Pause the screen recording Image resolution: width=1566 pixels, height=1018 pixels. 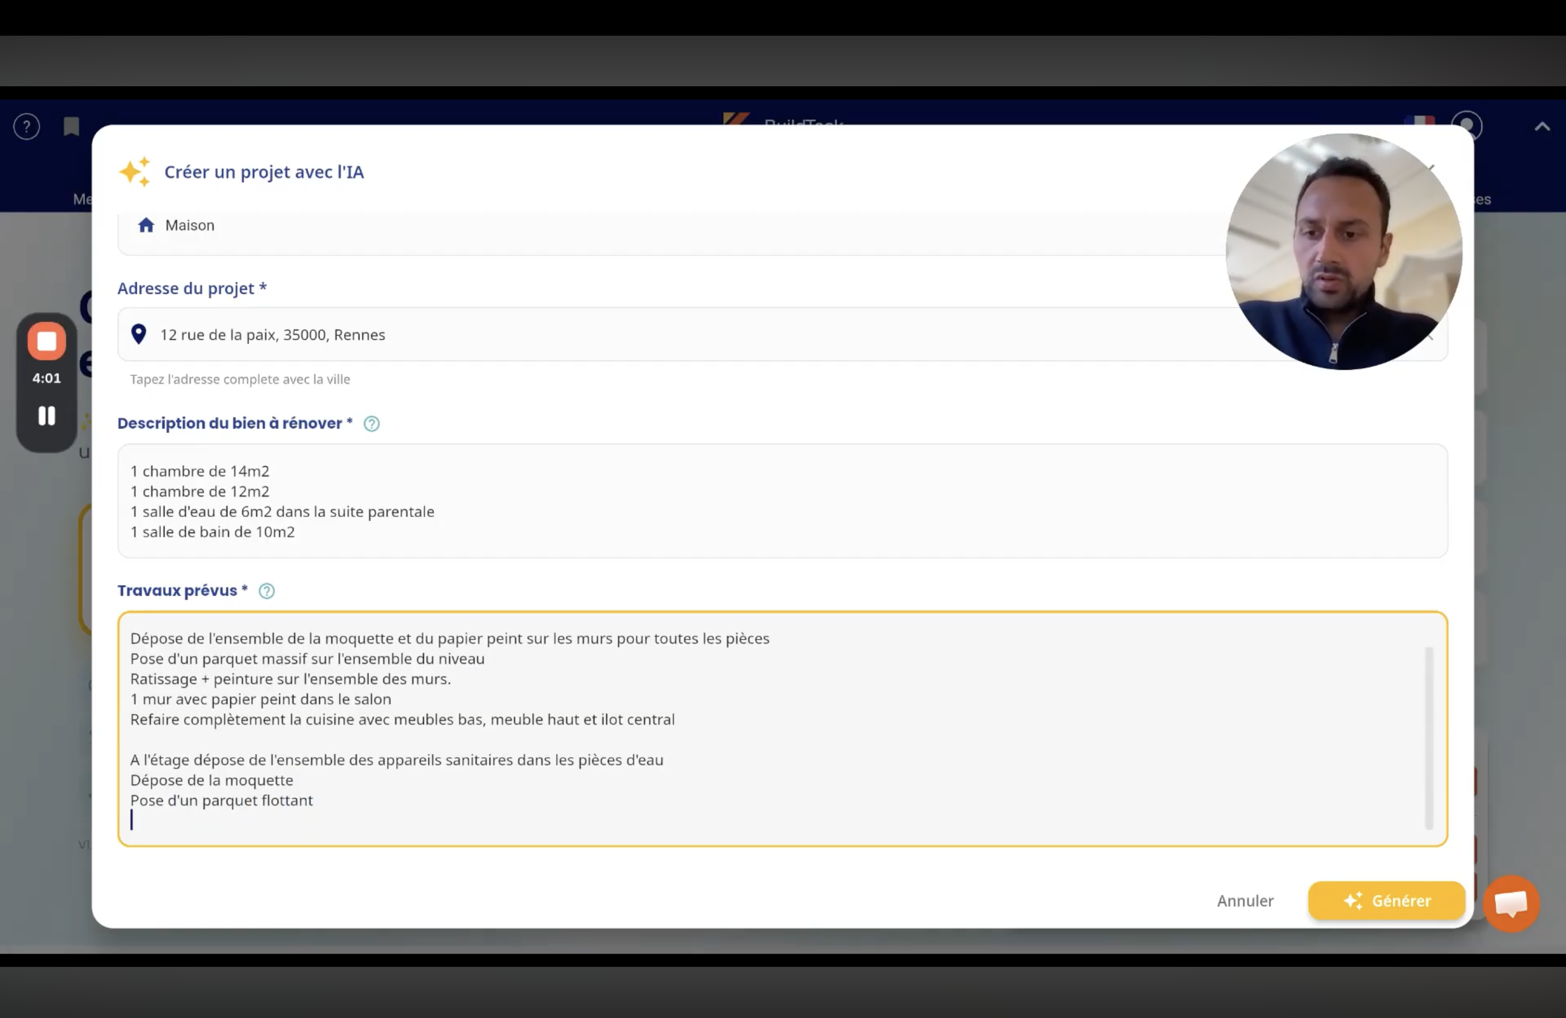click(47, 416)
